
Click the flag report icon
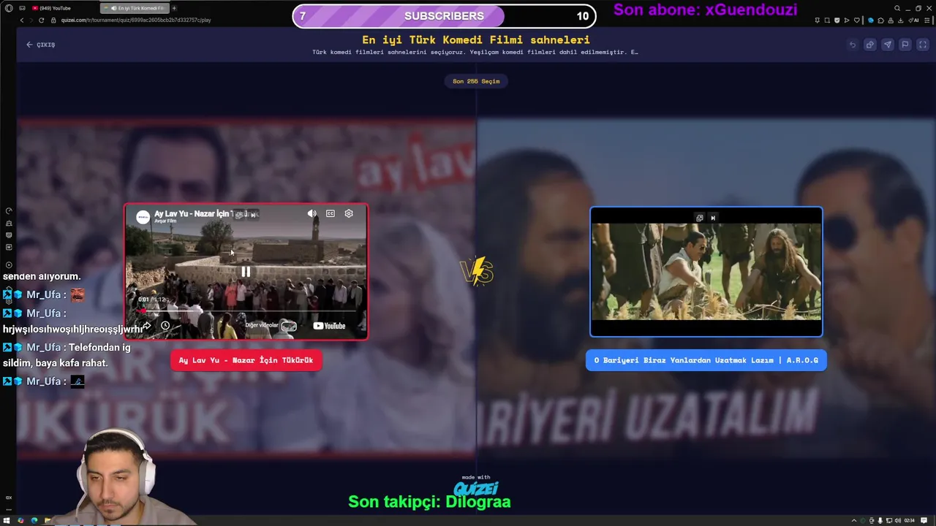pyautogui.click(x=905, y=45)
